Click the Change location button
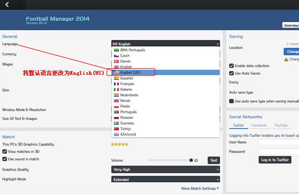Screen dimensions: 299x194 [291, 52]
